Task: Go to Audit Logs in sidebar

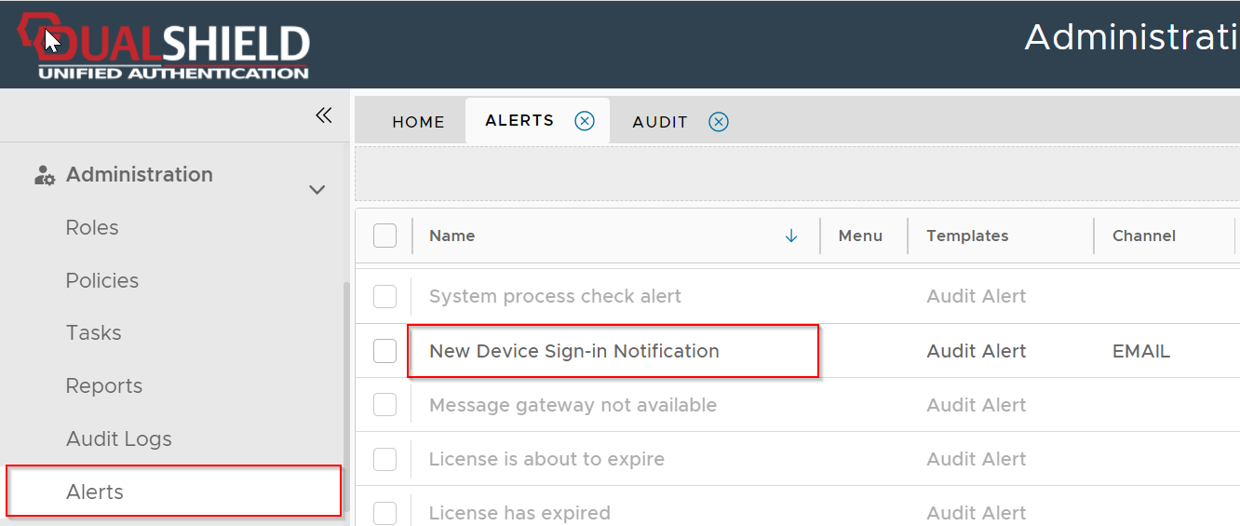Action: [118, 439]
